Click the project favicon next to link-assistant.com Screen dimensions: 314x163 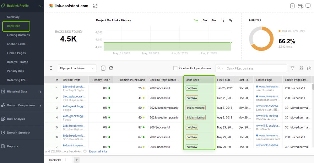coord(51,6)
